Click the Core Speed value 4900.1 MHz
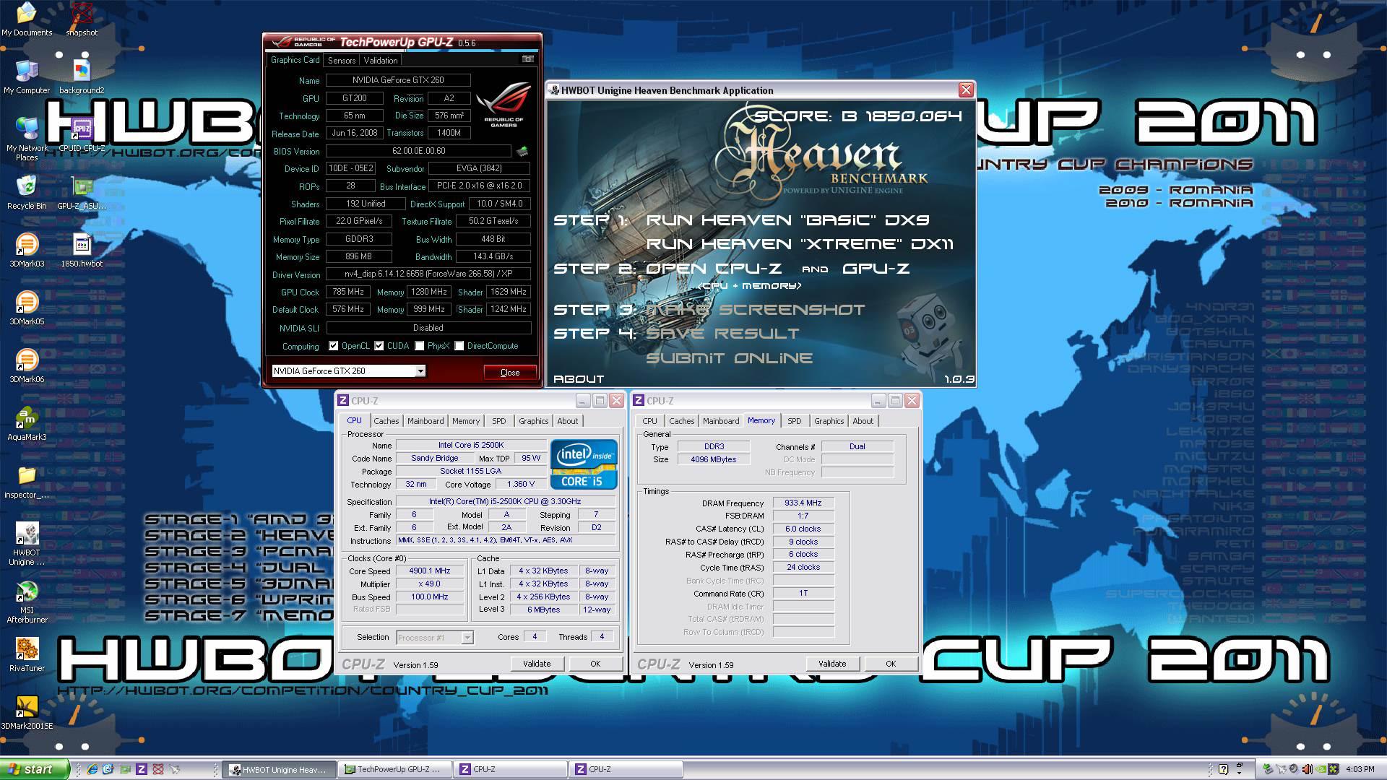The width and height of the screenshot is (1387, 780). click(x=430, y=571)
